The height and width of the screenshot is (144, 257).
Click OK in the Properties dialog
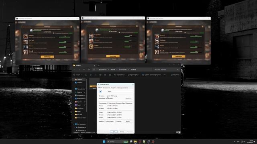(114, 132)
